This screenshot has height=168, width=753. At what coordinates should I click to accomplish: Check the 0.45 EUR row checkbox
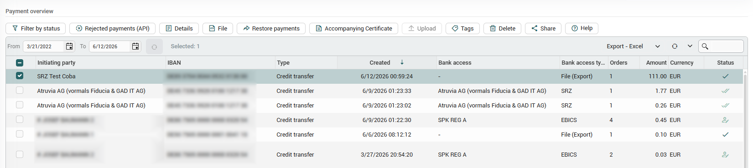pyautogui.click(x=20, y=120)
